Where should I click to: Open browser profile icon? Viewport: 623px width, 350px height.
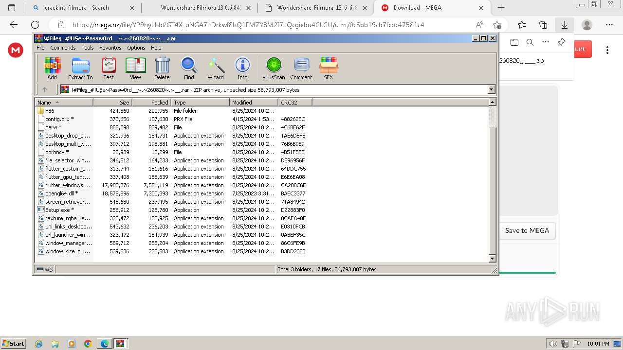[587, 25]
